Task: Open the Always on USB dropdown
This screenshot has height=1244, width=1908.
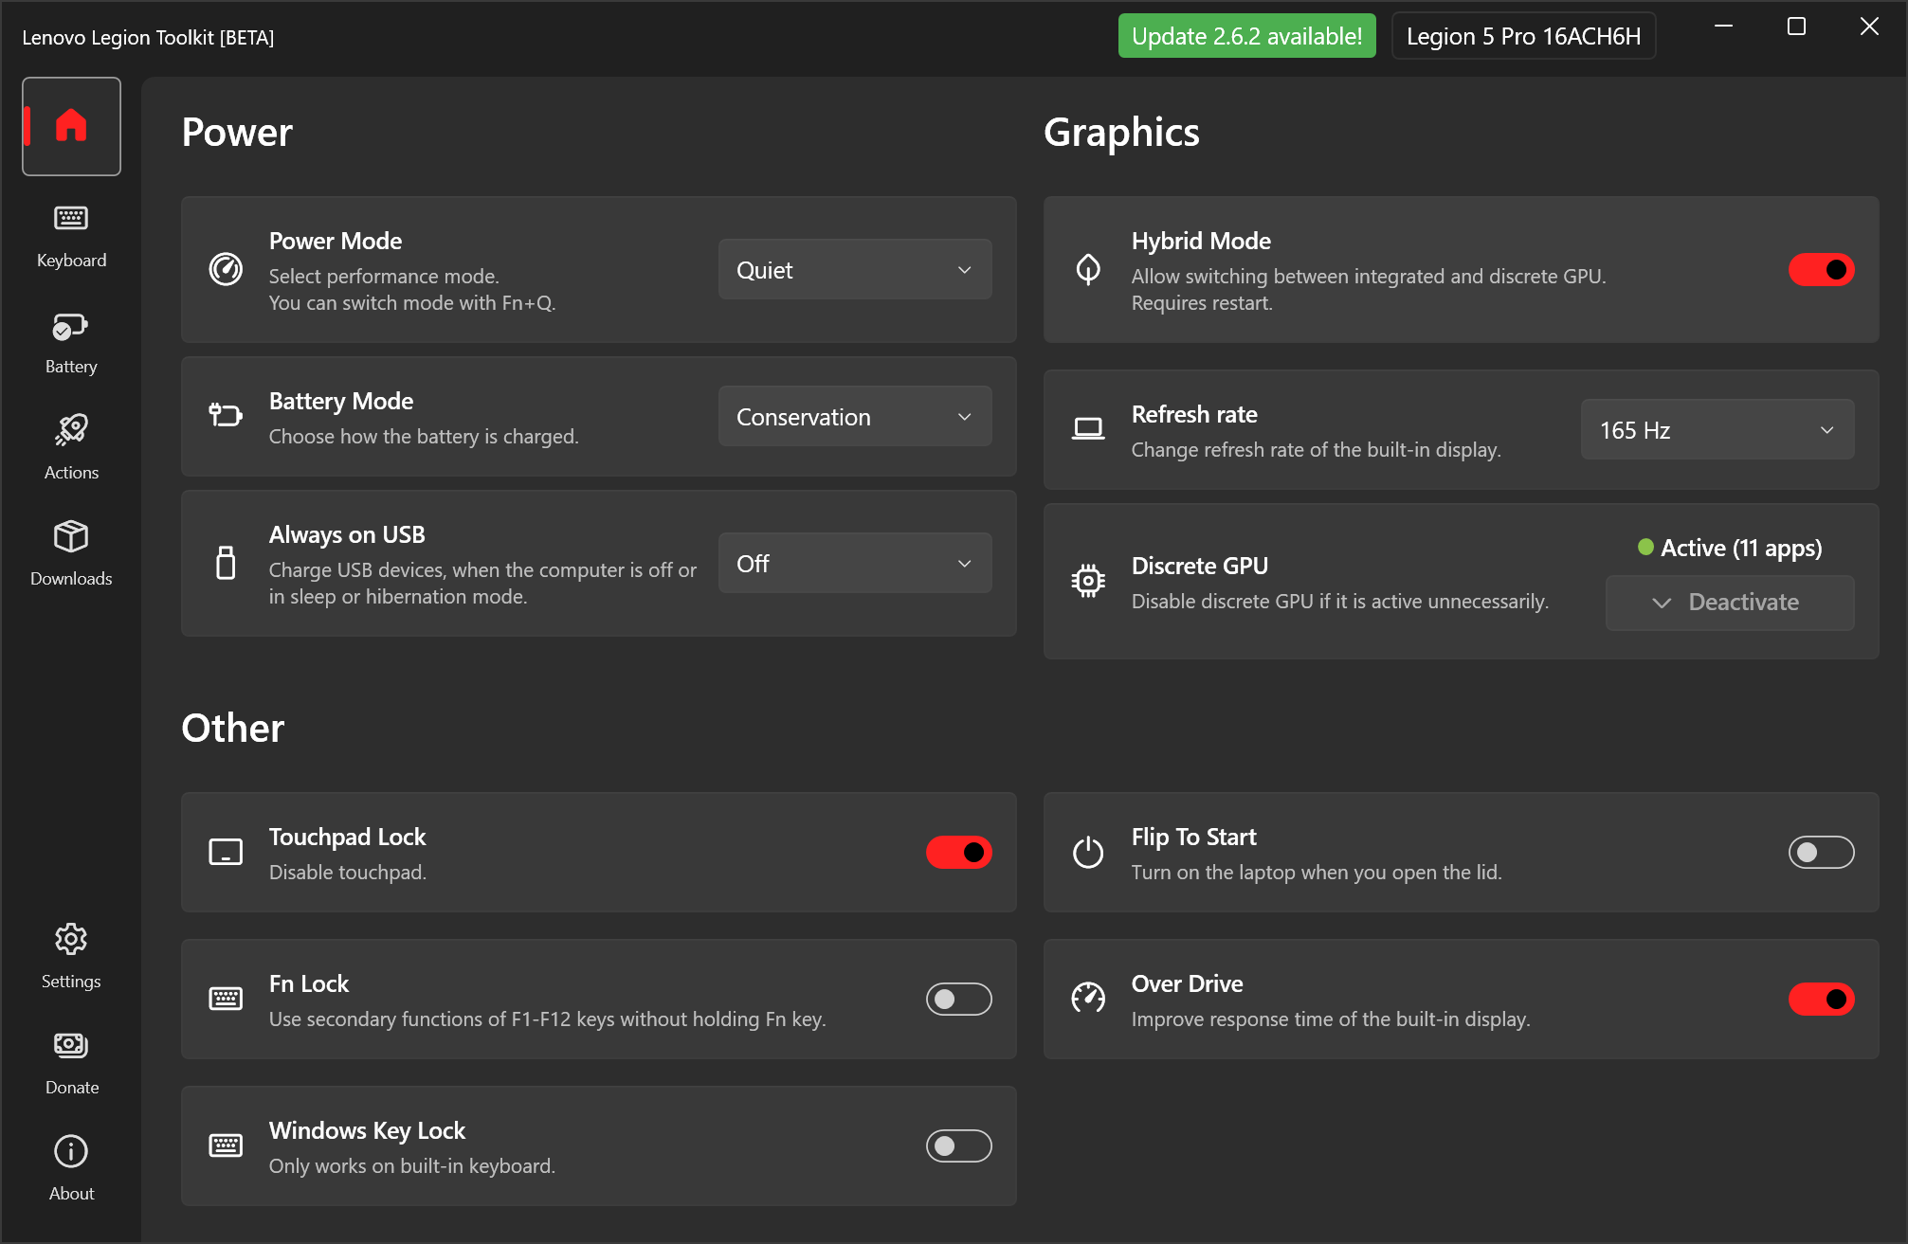Action: coord(853,562)
